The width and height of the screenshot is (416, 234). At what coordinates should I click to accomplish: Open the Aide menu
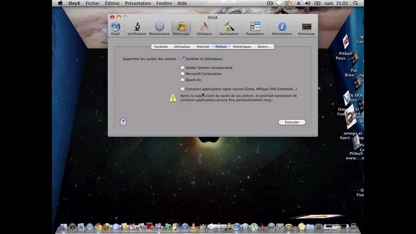(x=182, y=3)
